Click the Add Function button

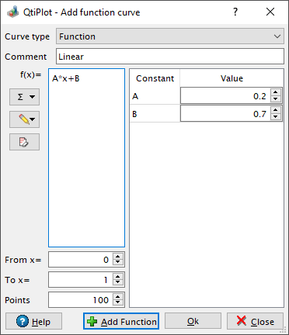click(x=121, y=321)
